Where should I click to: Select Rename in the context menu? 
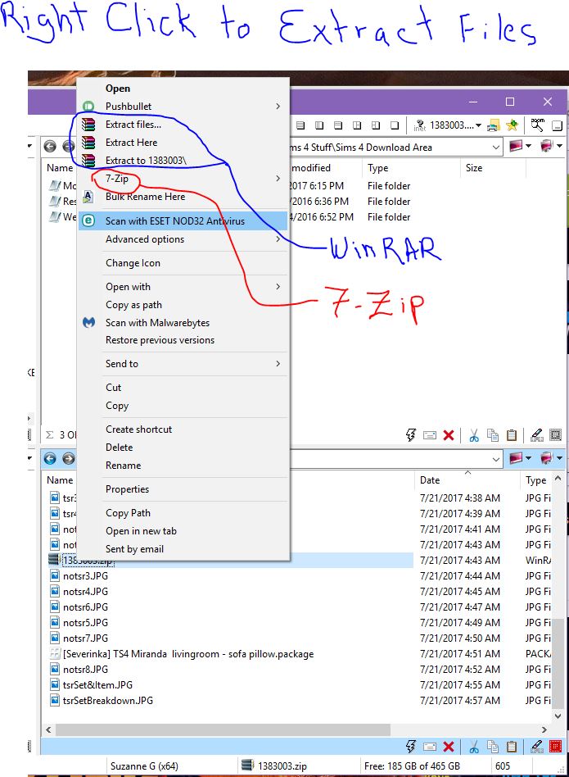click(x=123, y=466)
